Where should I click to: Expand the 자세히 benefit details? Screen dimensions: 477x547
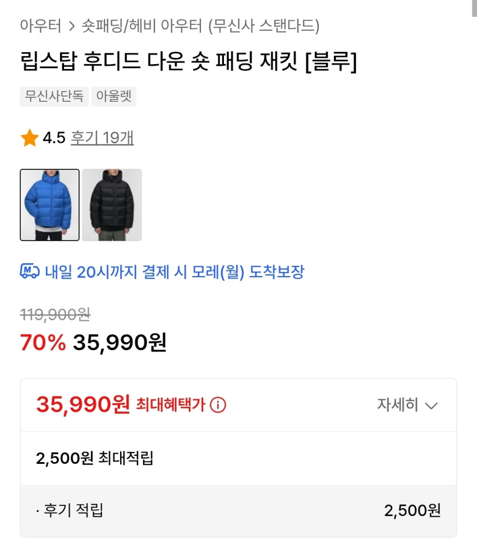pos(398,405)
